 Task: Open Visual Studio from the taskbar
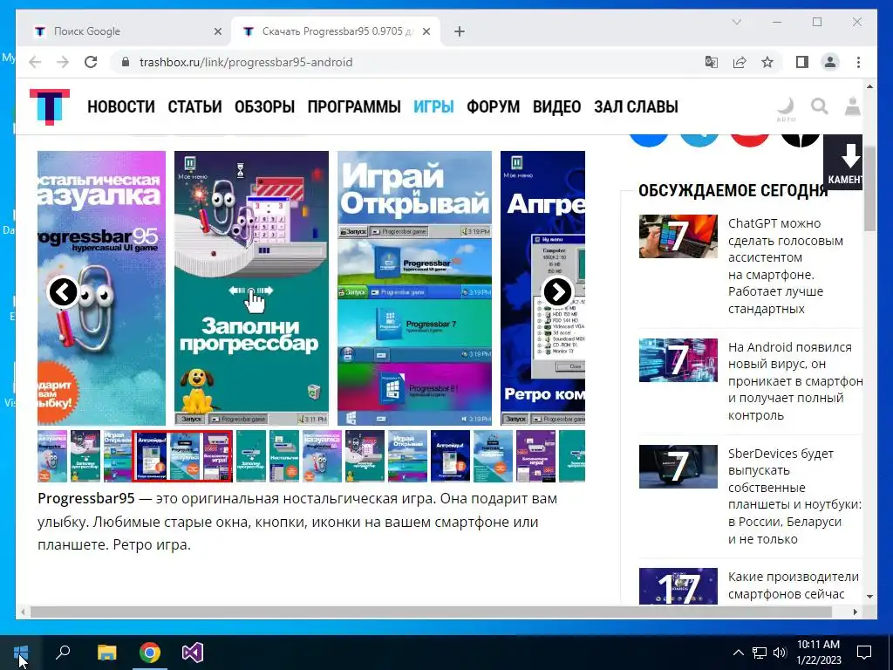point(193,653)
